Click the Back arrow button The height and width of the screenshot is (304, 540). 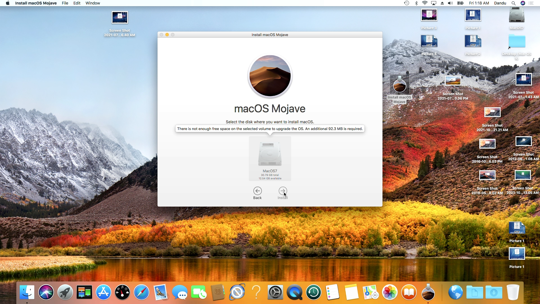coord(257,191)
